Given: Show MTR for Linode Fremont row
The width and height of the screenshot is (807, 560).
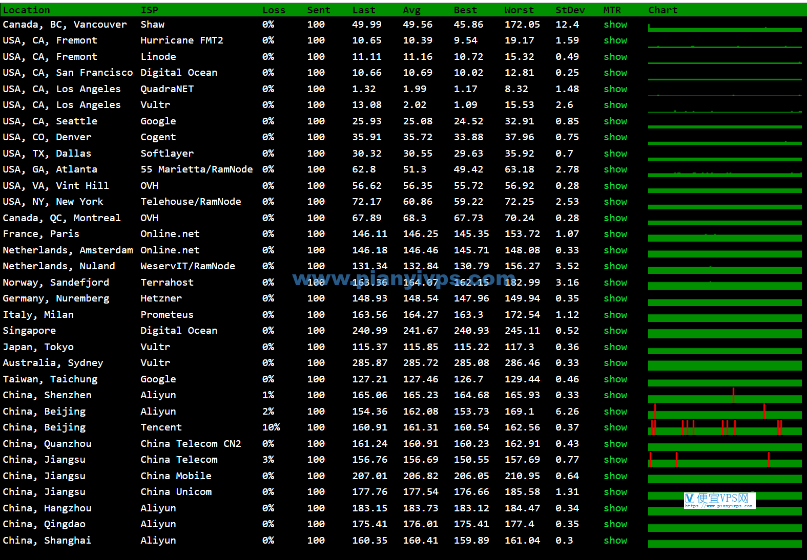Looking at the screenshot, I should (x=615, y=57).
